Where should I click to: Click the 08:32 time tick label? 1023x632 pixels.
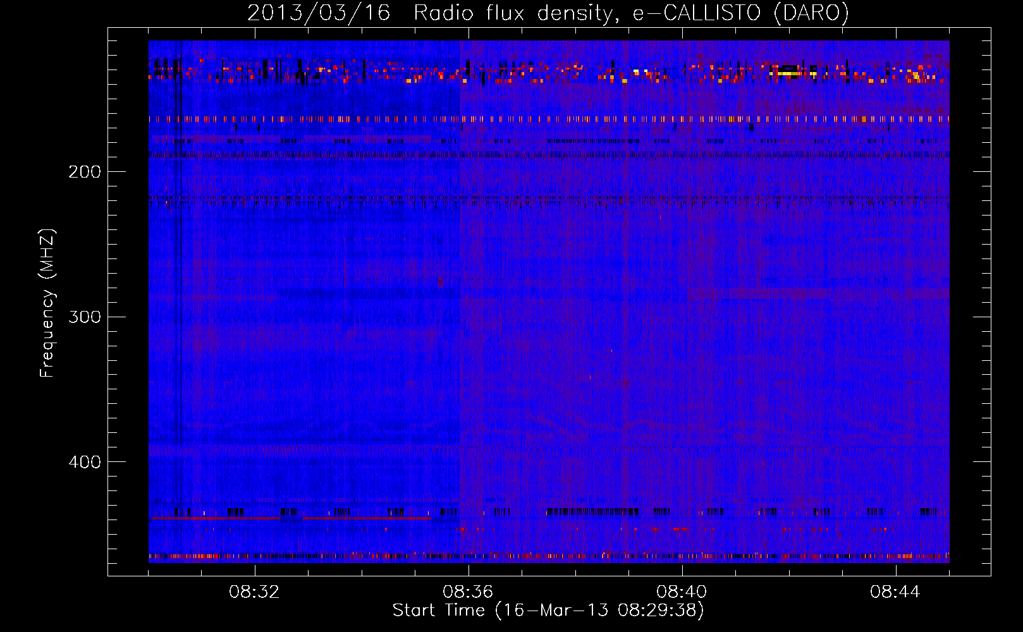(x=254, y=592)
